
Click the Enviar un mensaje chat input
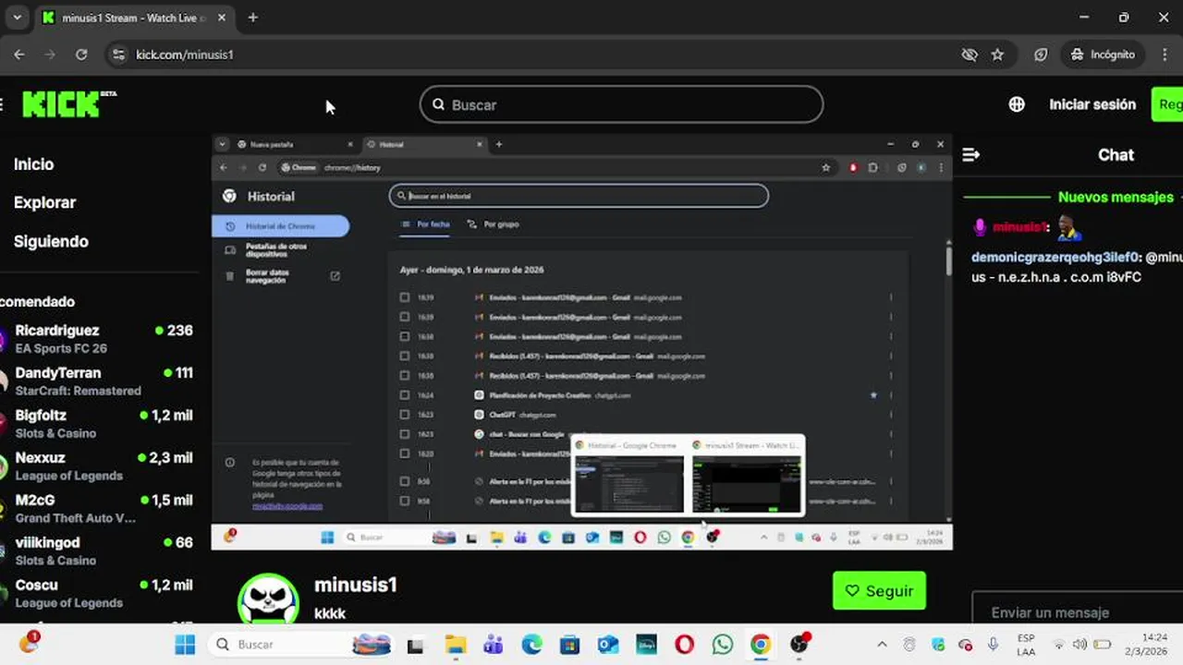pos(1078,612)
